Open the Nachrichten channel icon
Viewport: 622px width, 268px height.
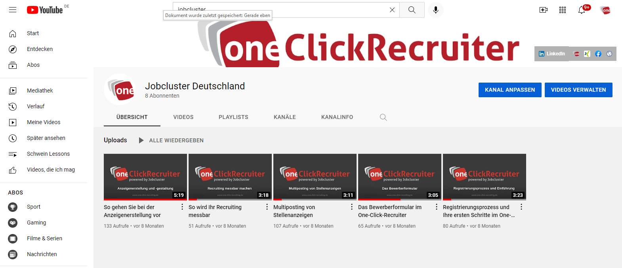pos(13,254)
